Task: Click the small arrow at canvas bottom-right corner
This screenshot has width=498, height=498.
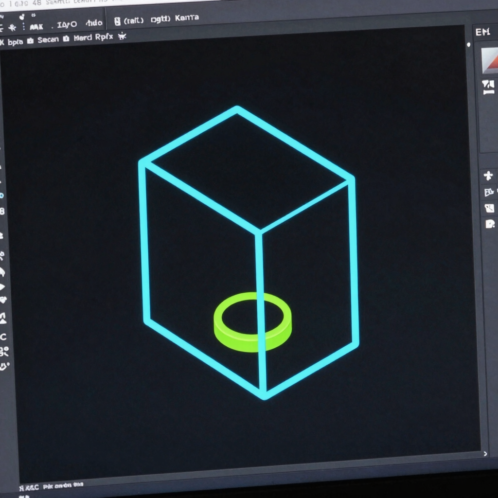Action: coord(485,454)
